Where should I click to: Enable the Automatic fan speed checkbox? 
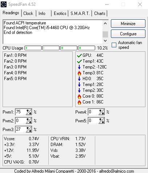point(114,45)
